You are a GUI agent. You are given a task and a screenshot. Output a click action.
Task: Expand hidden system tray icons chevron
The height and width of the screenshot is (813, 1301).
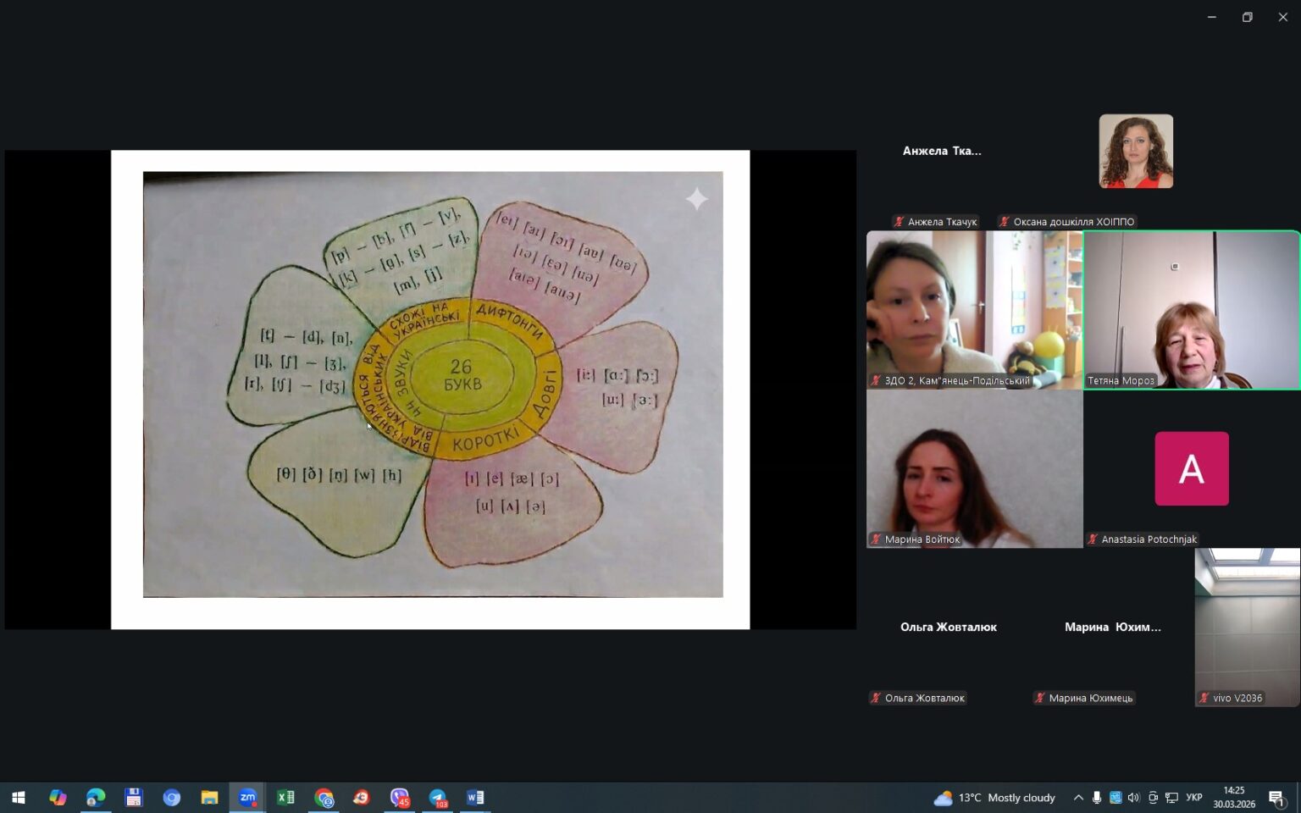[1078, 798]
